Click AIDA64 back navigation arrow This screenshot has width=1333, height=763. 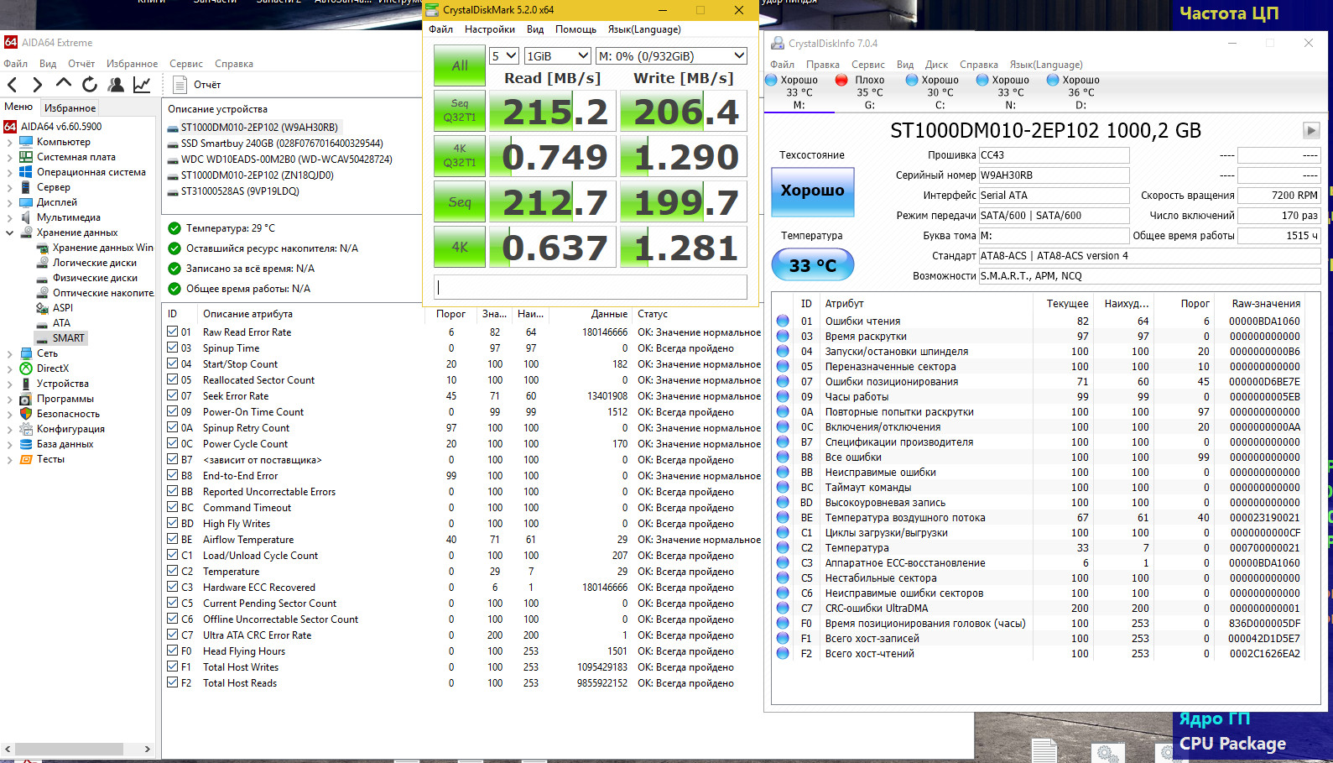click(13, 85)
